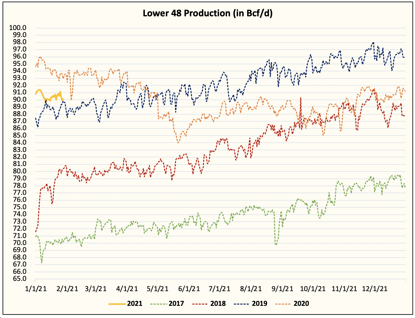415x318 pixels.
Task: Click the y-axis value "74.0"
Action: click(19, 214)
